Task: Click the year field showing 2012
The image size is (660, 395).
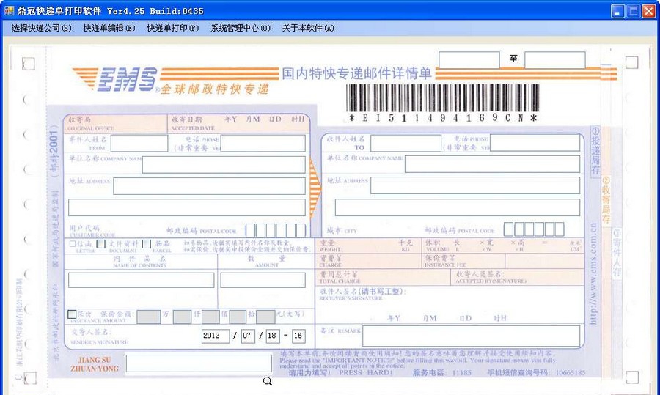Action: coord(216,336)
